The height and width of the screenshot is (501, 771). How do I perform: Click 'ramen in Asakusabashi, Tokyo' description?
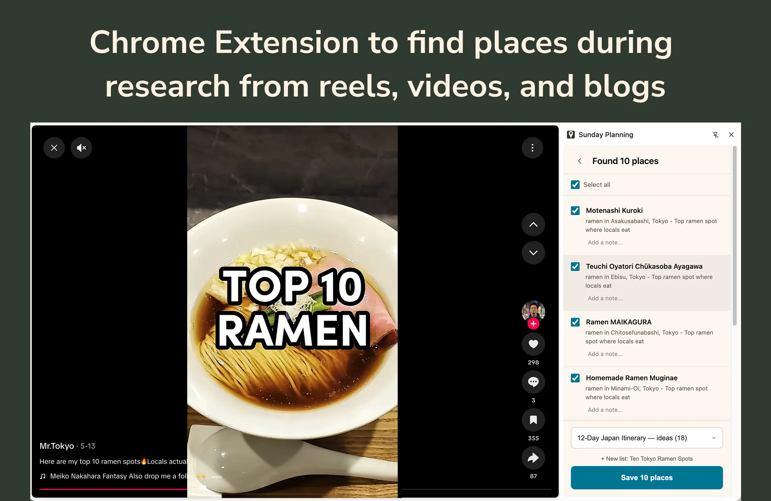651,225
